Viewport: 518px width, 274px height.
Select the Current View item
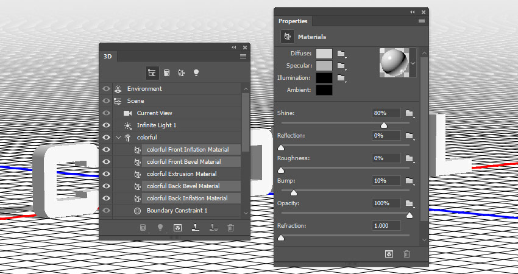pos(154,113)
